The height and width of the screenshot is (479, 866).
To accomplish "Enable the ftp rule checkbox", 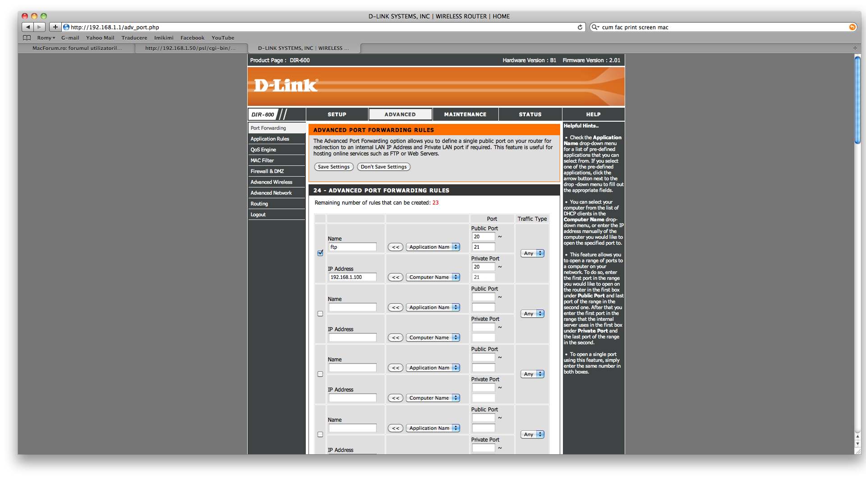I will click(x=320, y=253).
